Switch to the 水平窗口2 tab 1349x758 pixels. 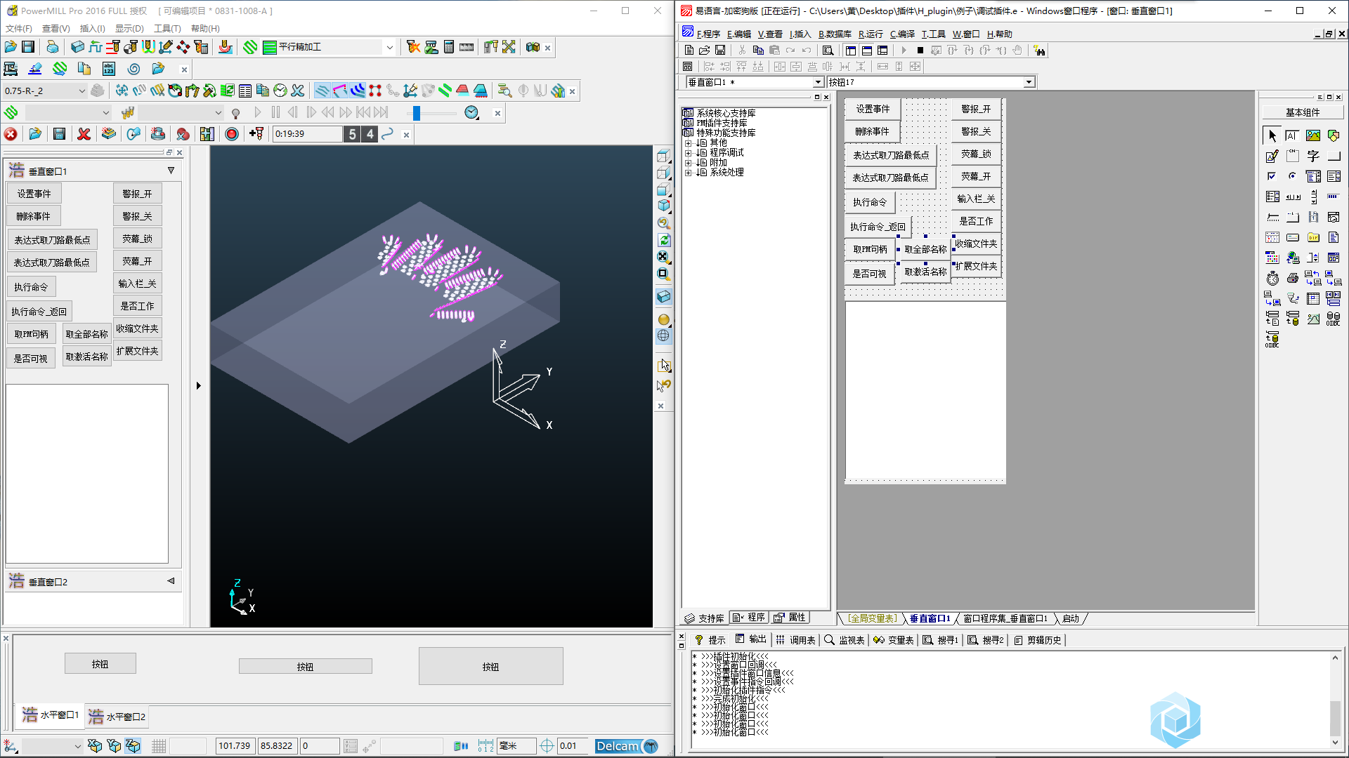tap(117, 716)
